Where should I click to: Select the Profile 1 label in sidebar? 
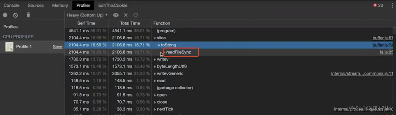24,47
